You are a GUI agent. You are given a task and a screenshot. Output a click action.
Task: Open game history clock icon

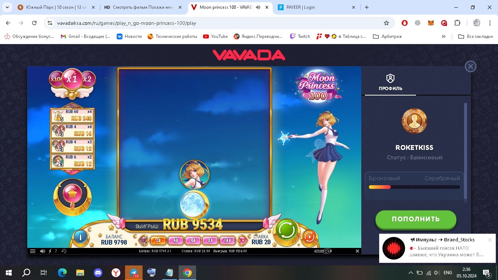tap(64, 251)
